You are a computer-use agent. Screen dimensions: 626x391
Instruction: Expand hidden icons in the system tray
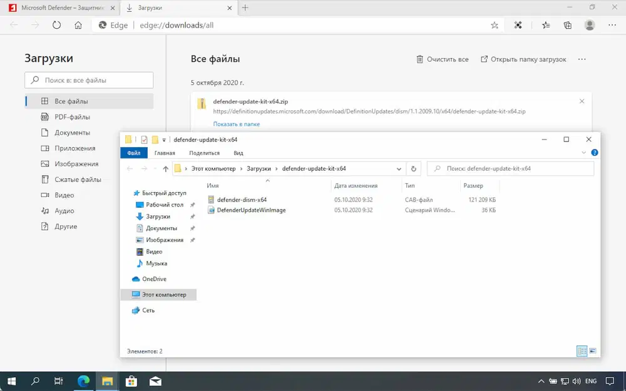541,381
